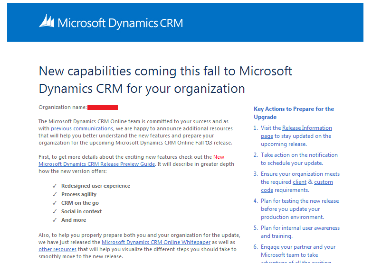Click the Microsoft Dynamics CRM banner title text
Image resolution: width=372 pixels, height=263 pixels.
[x=120, y=23]
